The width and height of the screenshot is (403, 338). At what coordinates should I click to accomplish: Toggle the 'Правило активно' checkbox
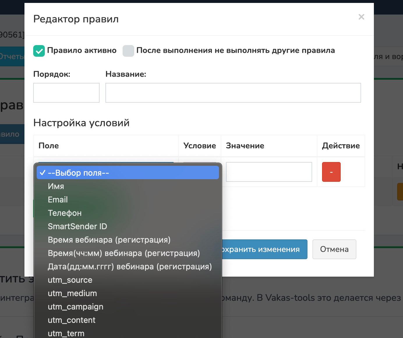click(39, 51)
